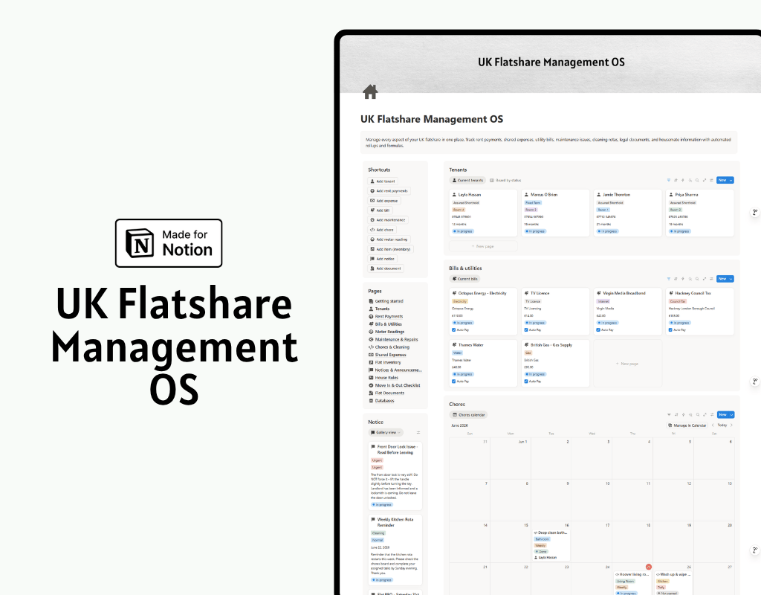Switch to Current tenants view tab
Image resolution: width=761 pixels, height=595 pixels.
click(468, 180)
